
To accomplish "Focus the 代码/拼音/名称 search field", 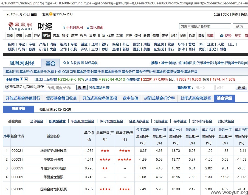I will (x=60, y=87).
